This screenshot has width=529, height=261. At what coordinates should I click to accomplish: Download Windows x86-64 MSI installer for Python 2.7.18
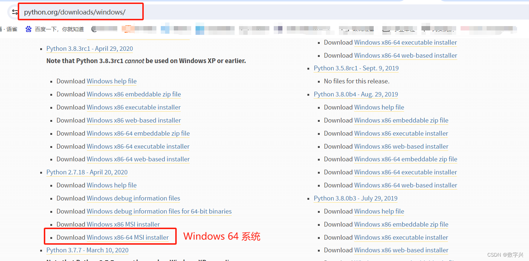point(128,237)
